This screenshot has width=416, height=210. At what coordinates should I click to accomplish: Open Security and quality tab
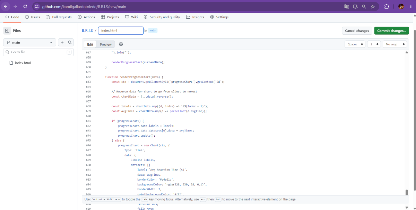click(162, 17)
